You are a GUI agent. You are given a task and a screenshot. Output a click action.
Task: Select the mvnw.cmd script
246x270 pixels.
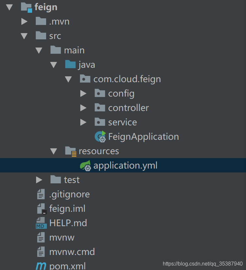click(x=72, y=252)
